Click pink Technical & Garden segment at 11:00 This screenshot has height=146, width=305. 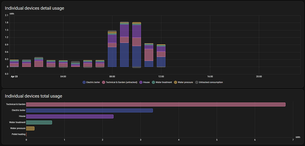coord(149,55)
